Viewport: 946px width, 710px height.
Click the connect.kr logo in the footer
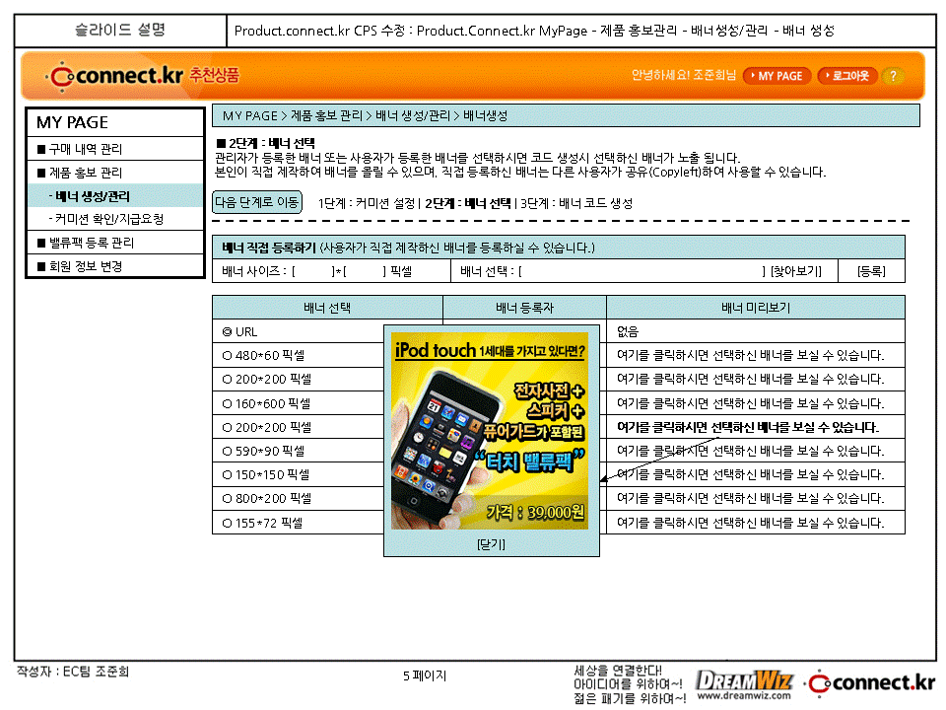pyautogui.click(x=870, y=683)
